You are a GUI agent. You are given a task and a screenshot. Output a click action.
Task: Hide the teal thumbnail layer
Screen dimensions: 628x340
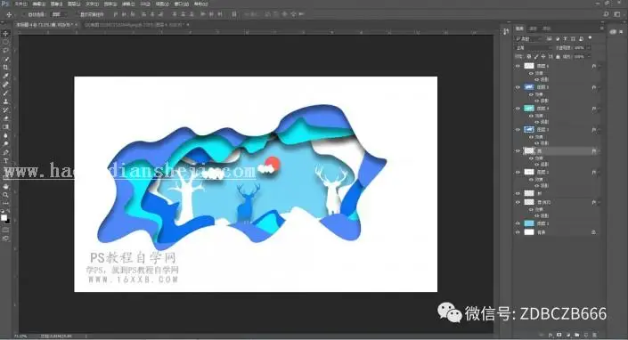point(518,109)
